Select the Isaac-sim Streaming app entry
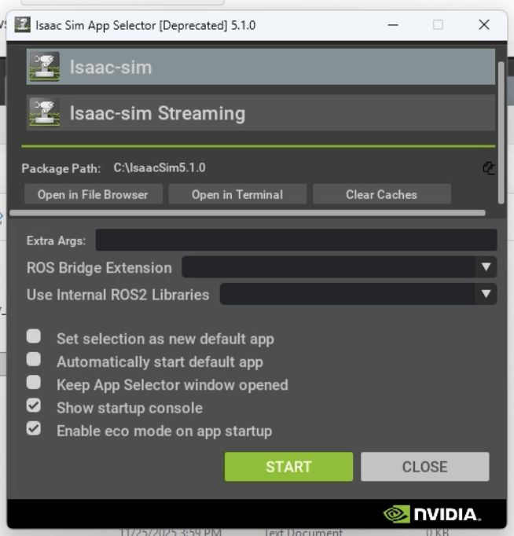Viewport: 514px width, 536px height. pos(261,113)
